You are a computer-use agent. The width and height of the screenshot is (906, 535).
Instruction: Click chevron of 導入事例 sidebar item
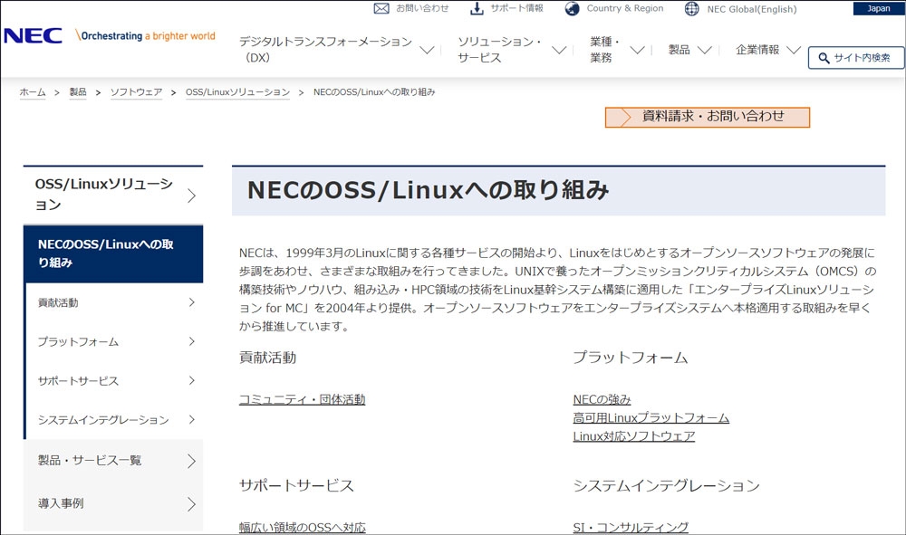pos(192,504)
